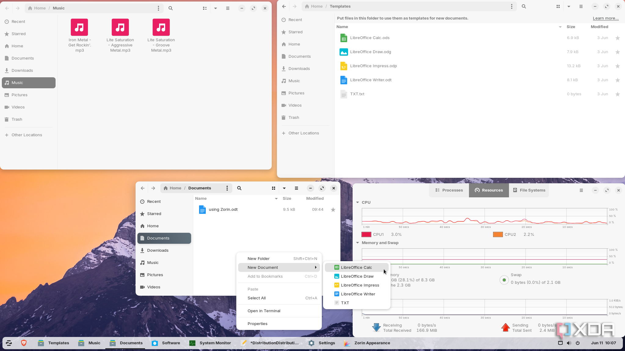
Task: Click Learn more link in Templates window
Action: (606, 18)
